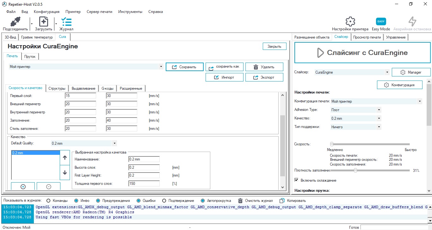Click the Очистить журнал trash icon
Image resolution: width=432 pixels, height=230 pixels.
click(240, 201)
